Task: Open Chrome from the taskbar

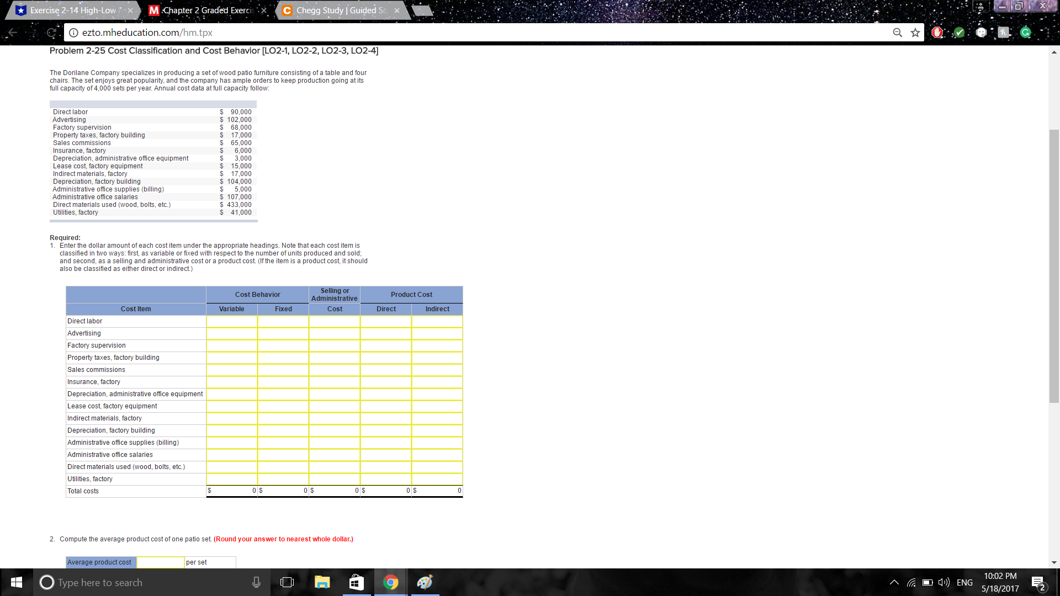Action: click(x=391, y=582)
